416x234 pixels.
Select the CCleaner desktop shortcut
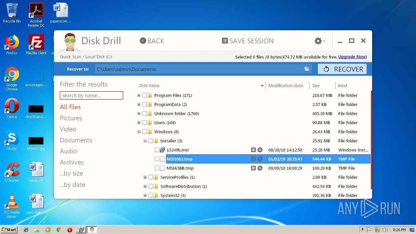12,172
